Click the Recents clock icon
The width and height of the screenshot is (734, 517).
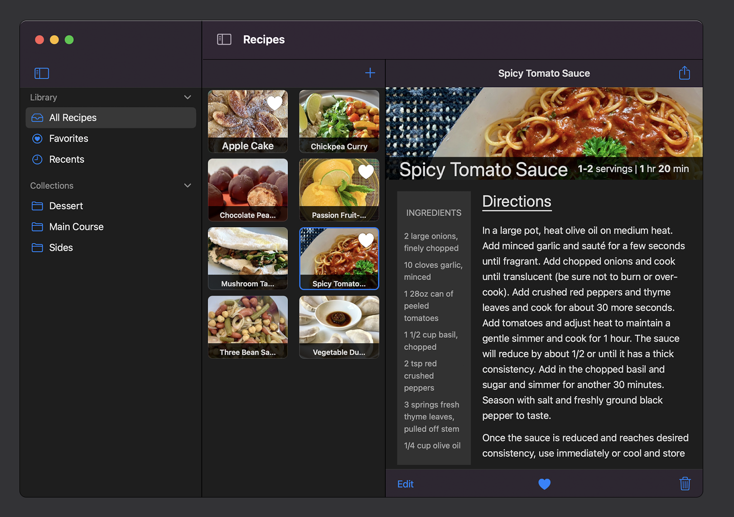[38, 159]
